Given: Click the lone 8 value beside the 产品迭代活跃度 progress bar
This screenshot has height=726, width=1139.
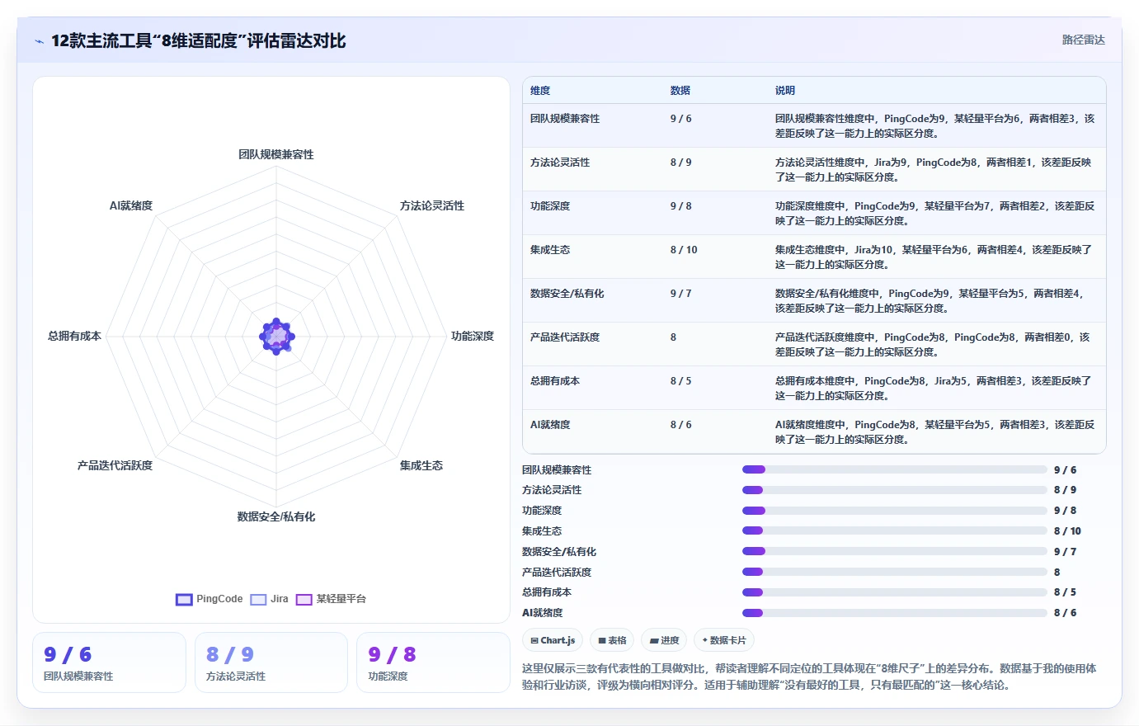Looking at the screenshot, I should point(1057,573).
